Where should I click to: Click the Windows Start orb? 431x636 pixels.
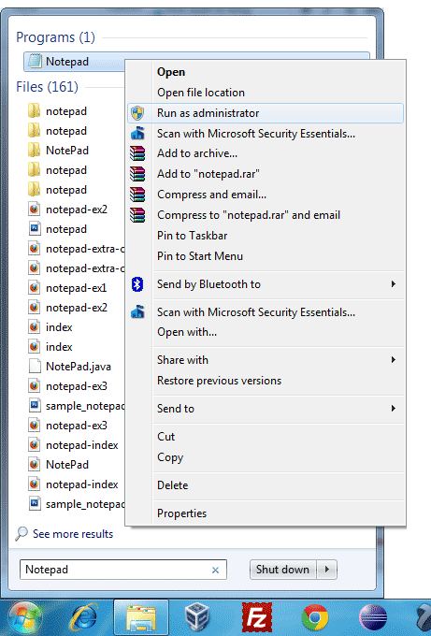25,618
